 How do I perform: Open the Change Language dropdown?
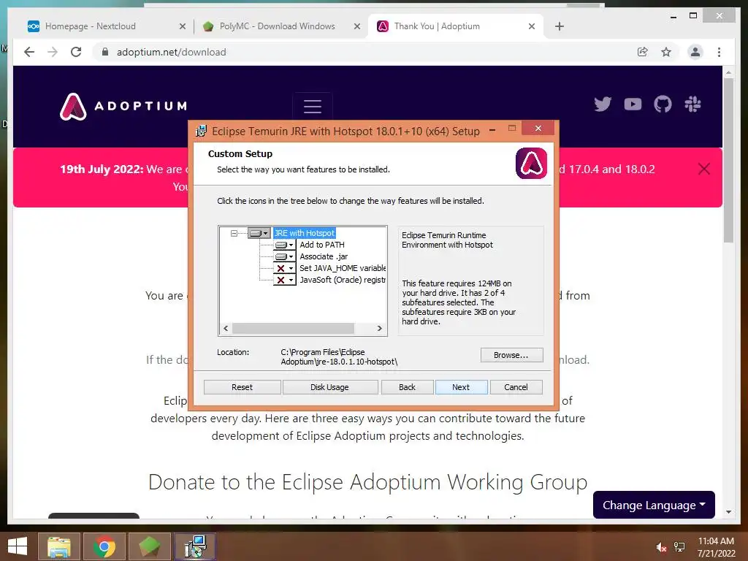[654, 505]
